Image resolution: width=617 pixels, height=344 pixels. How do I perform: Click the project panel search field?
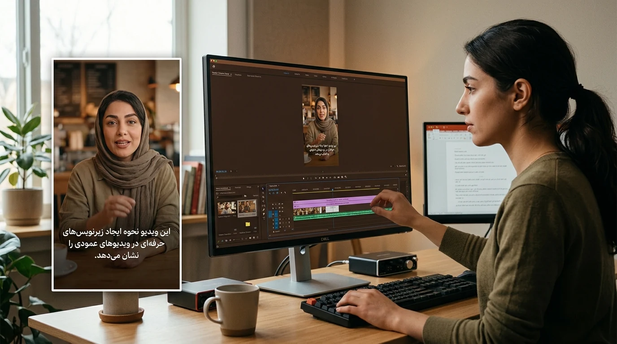pyautogui.click(x=230, y=196)
